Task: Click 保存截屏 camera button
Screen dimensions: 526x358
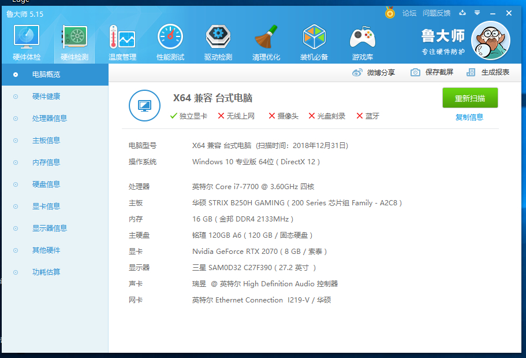Action: coord(432,72)
